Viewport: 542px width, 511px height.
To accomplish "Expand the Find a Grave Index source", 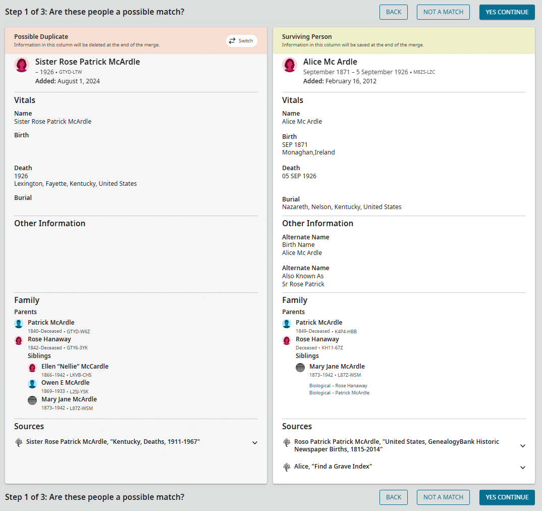I will (x=523, y=468).
